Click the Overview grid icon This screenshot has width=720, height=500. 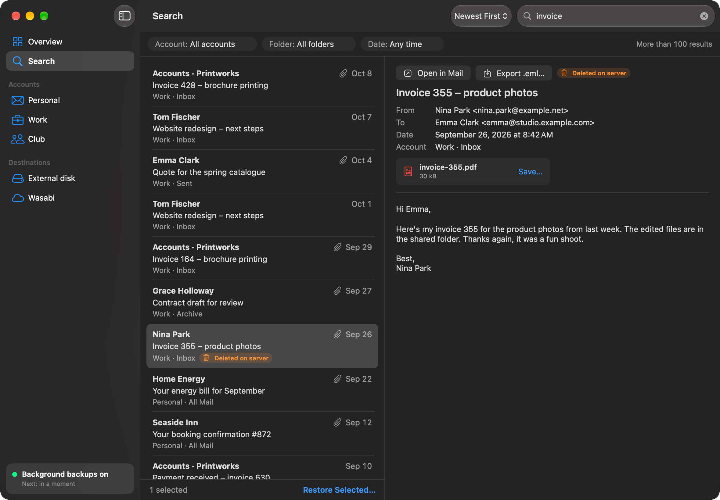coord(18,42)
